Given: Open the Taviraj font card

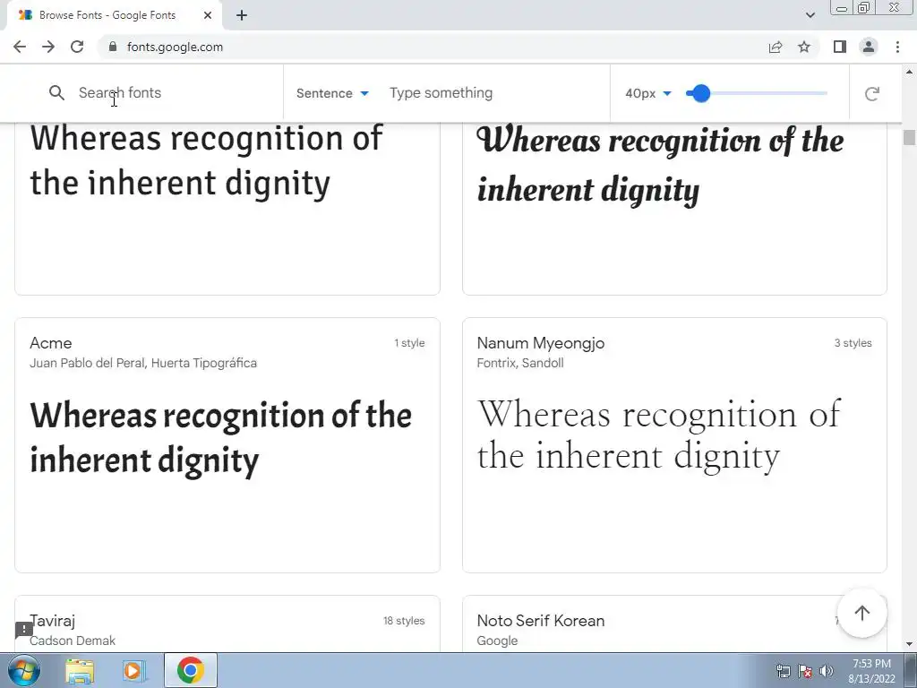Looking at the screenshot, I should [227, 623].
